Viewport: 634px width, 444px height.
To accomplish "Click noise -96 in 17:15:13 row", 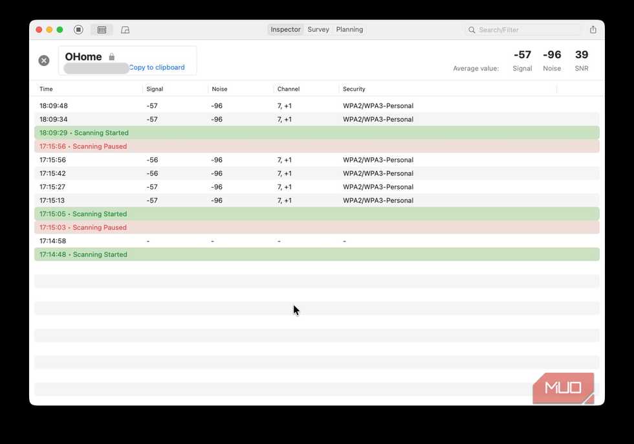I will 217,201.
